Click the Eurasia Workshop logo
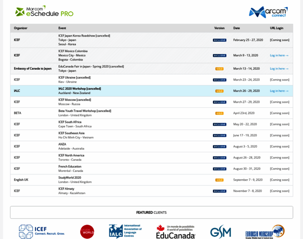Viewport: 303px width, 239px height. point(265,231)
